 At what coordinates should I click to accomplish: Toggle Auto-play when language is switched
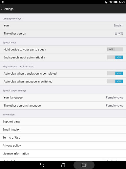tap(115, 82)
